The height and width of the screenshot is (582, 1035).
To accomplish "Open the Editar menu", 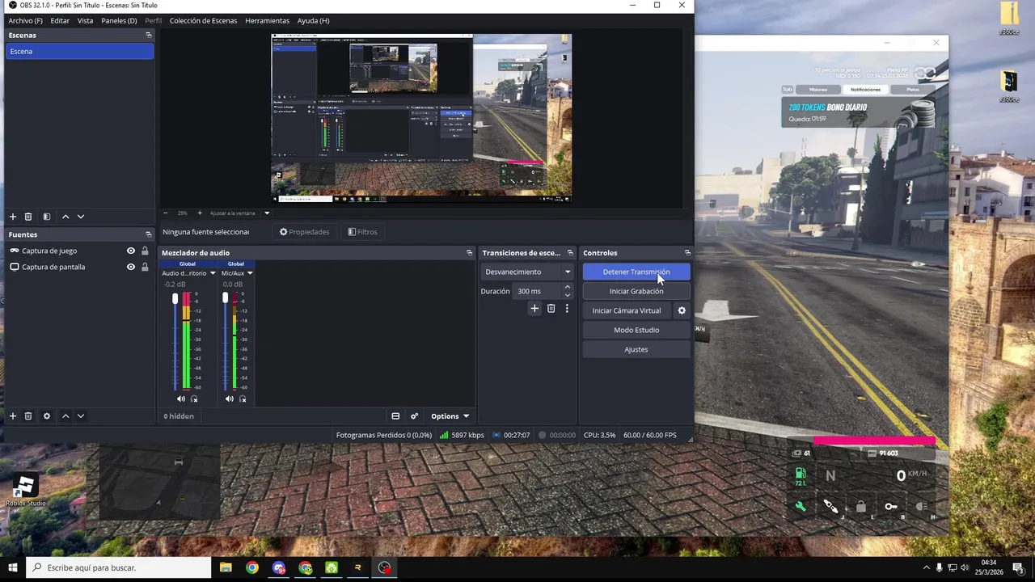I will coord(60,20).
